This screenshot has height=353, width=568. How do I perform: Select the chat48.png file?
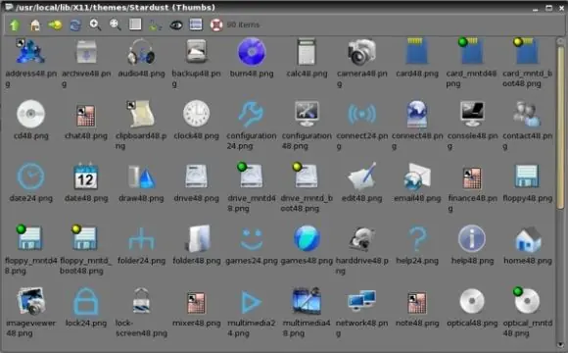(x=86, y=116)
